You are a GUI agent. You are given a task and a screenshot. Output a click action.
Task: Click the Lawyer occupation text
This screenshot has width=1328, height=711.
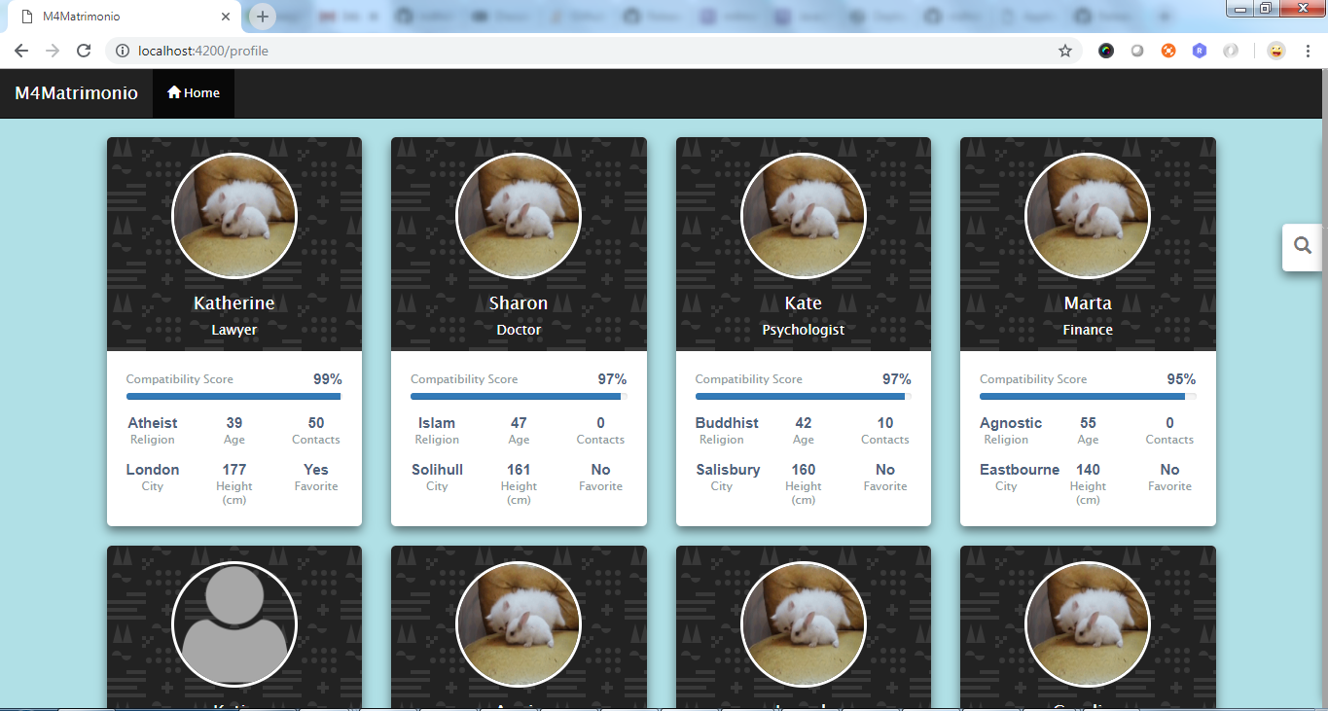234,330
